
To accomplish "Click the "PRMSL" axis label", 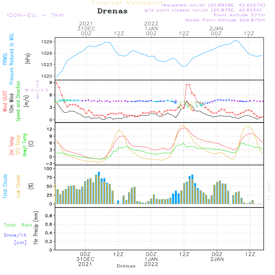I will [5, 59].
